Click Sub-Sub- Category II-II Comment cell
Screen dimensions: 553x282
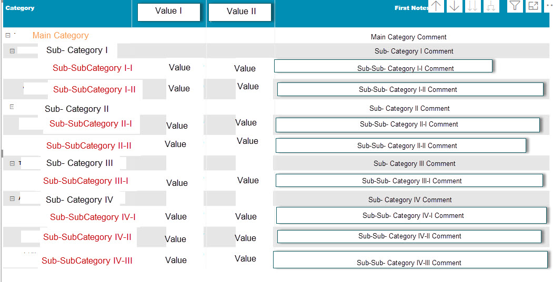pyautogui.click(x=400, y=145)
